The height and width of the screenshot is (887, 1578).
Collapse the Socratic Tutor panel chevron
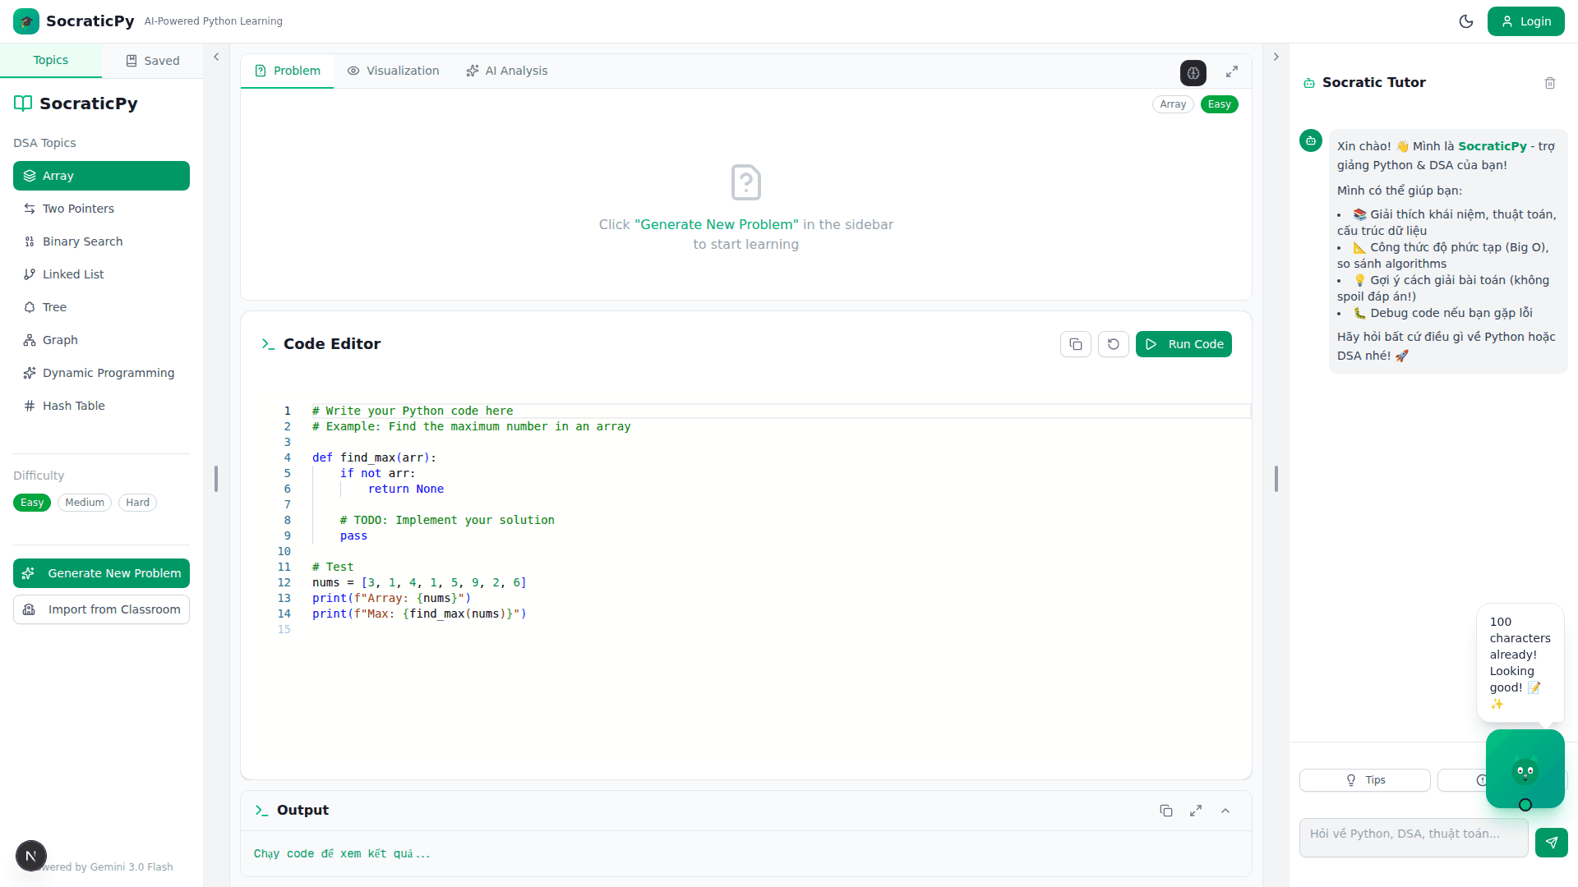pyautogui.click(x=1276, y=57)
